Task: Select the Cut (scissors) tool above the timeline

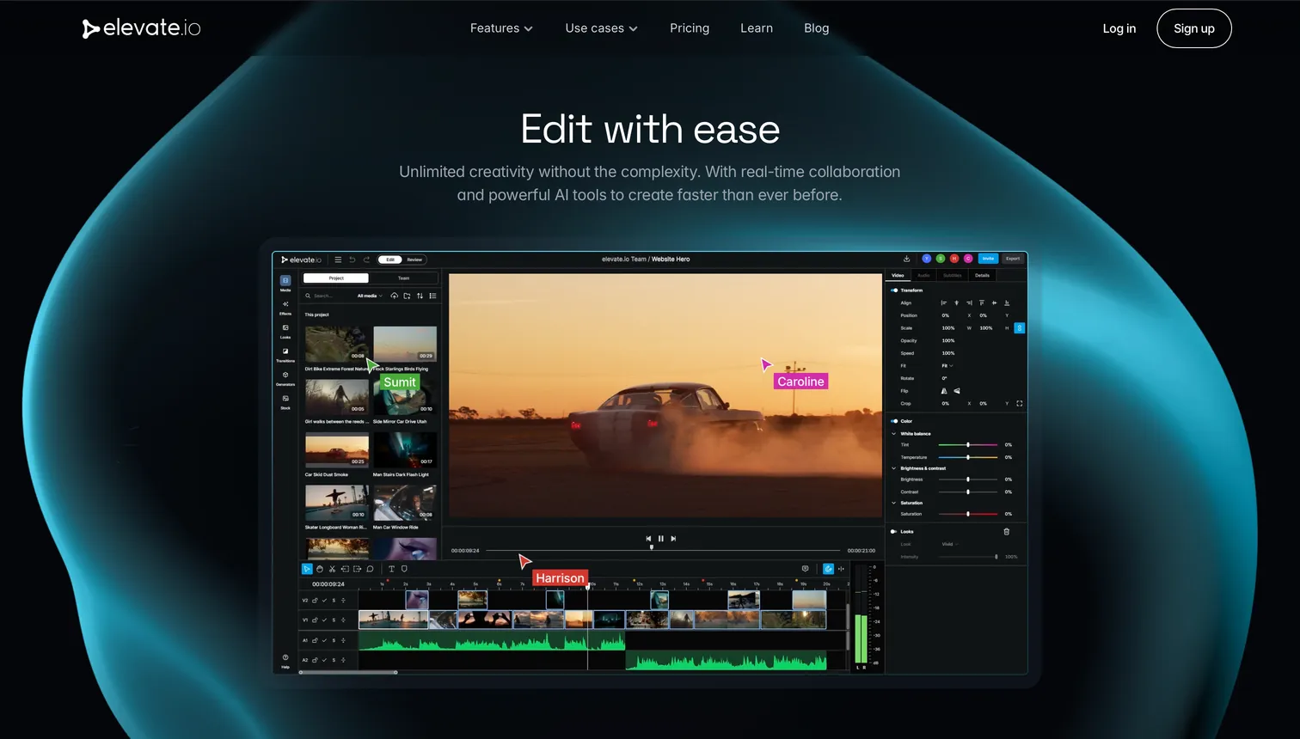Action: pos(332,569)
